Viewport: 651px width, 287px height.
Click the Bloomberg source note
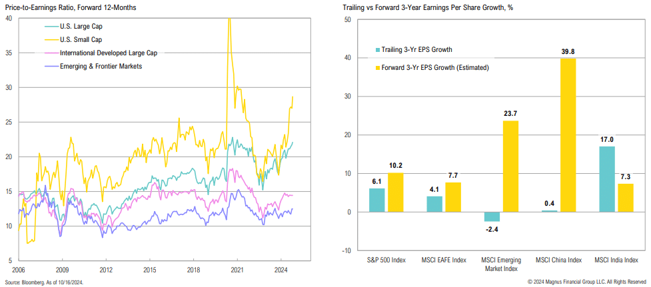47,283
